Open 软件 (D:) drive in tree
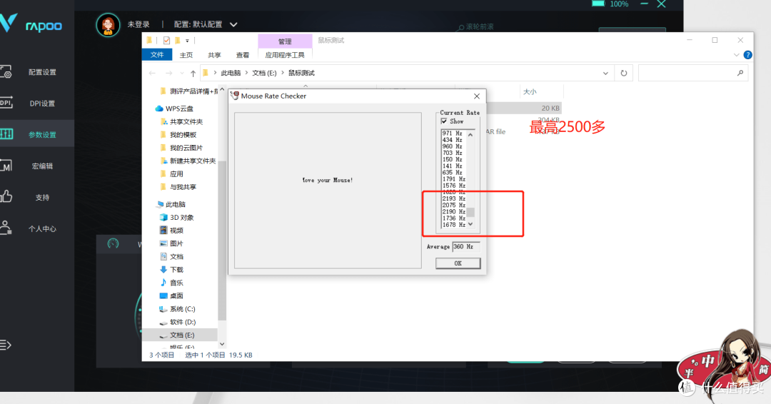 click(183, 323)
